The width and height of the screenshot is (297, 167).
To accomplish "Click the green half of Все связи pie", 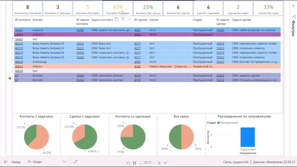I will click(175, 137).
